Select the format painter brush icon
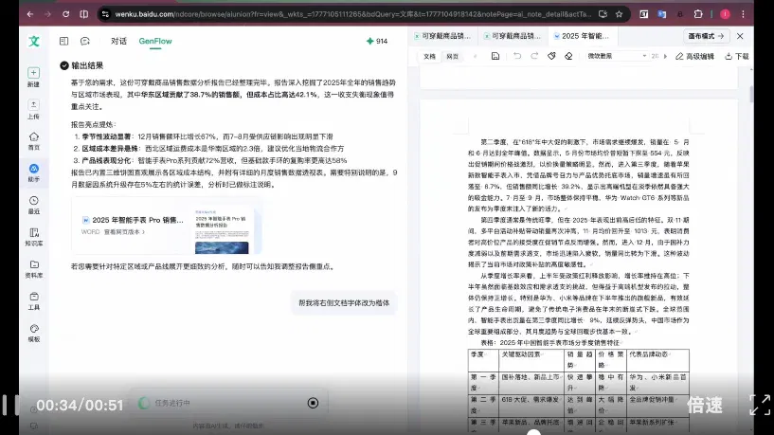Screen dimensions: 774x435 tap(551, 56)
